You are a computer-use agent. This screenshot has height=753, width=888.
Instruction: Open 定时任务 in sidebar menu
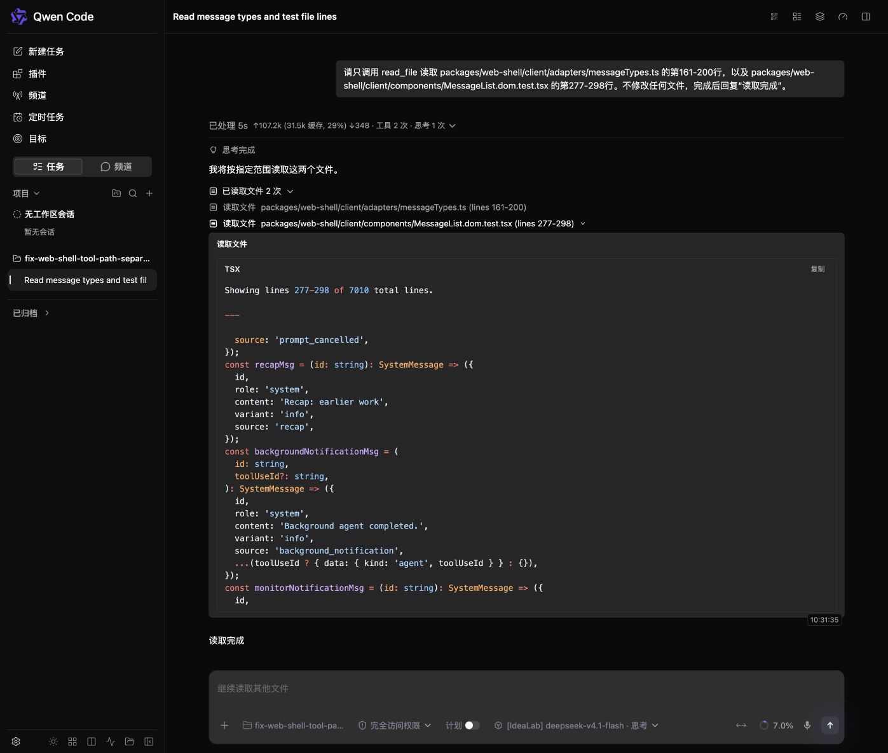[x=39, y=117]
